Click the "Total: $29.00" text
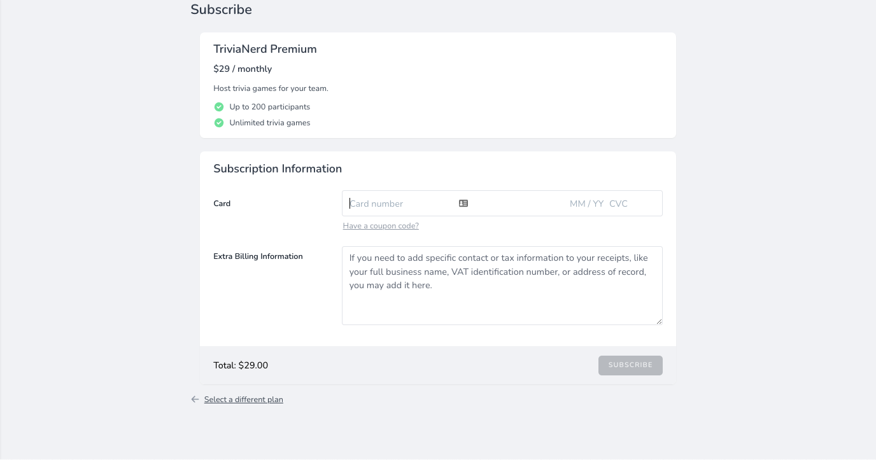The height and width of the screenshot is (460, 876). coord(241,365)
